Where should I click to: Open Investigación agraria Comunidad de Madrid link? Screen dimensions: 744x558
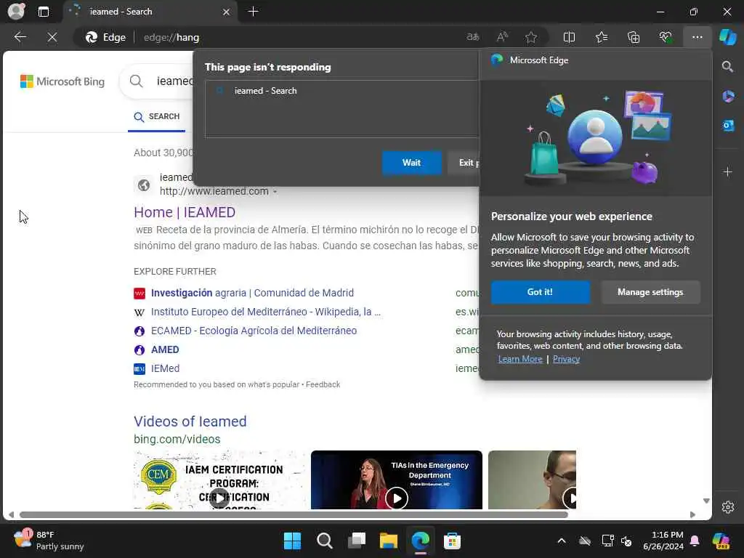[252, 294]
